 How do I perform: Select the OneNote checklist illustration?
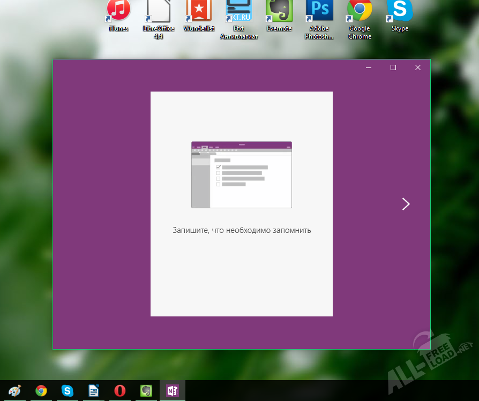tap(241, 175)
